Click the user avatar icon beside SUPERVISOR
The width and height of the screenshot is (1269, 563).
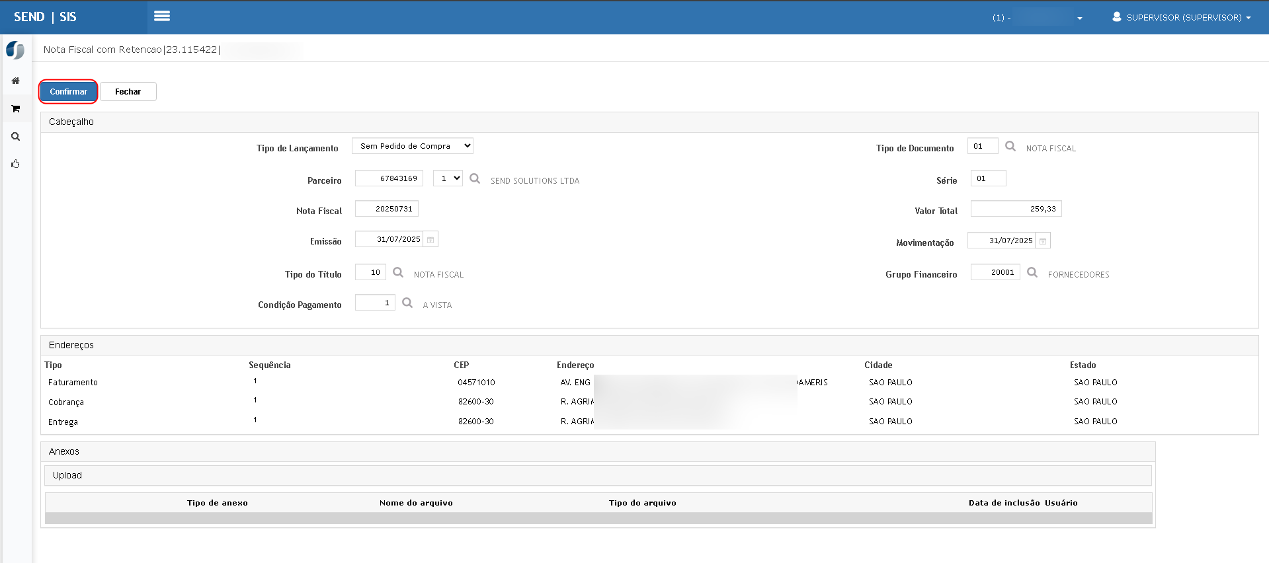click(1117, 17)
